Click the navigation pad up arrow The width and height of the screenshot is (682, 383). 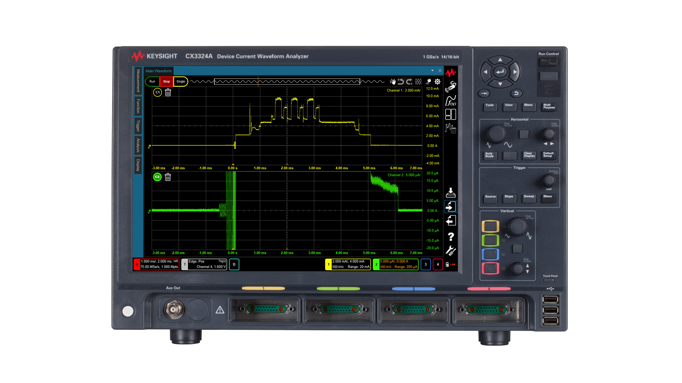click(500, 60)
